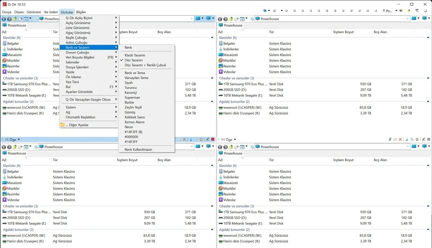Open the Bilgiler menu

[x=81, y=12]
